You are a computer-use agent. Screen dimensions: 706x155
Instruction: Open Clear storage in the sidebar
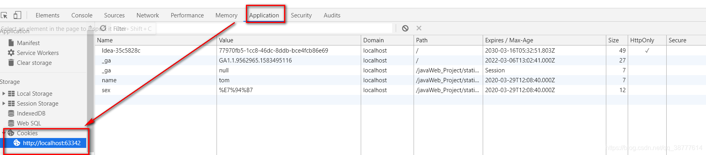coord(34,62)
